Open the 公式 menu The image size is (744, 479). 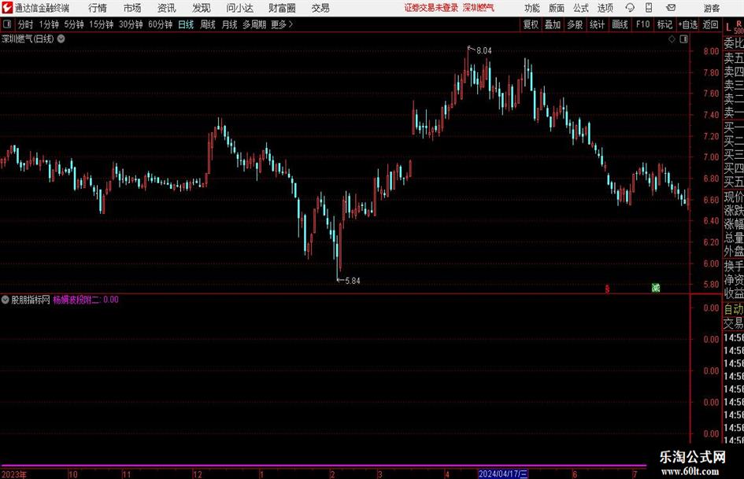[580, 8]
